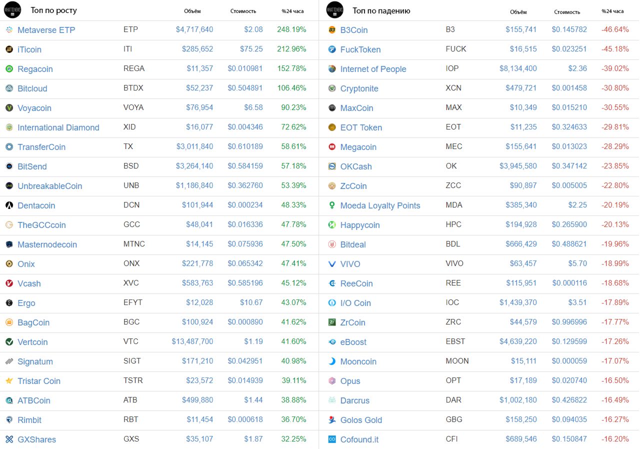Screen dimensions: 640x449
Task: Open the I/O Coin link
Action: coord(355,303)
